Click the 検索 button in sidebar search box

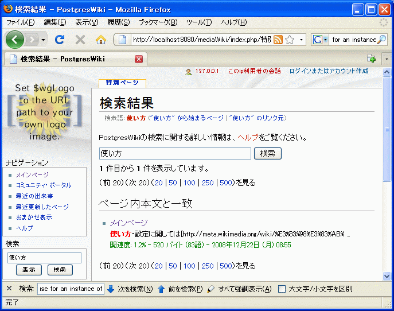(x=60, y=270)
